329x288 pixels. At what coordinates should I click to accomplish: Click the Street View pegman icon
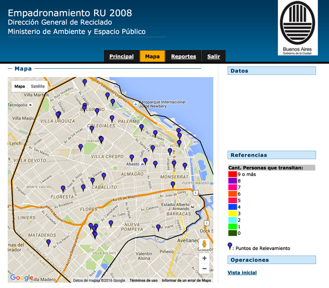click(x=204, y=244)
